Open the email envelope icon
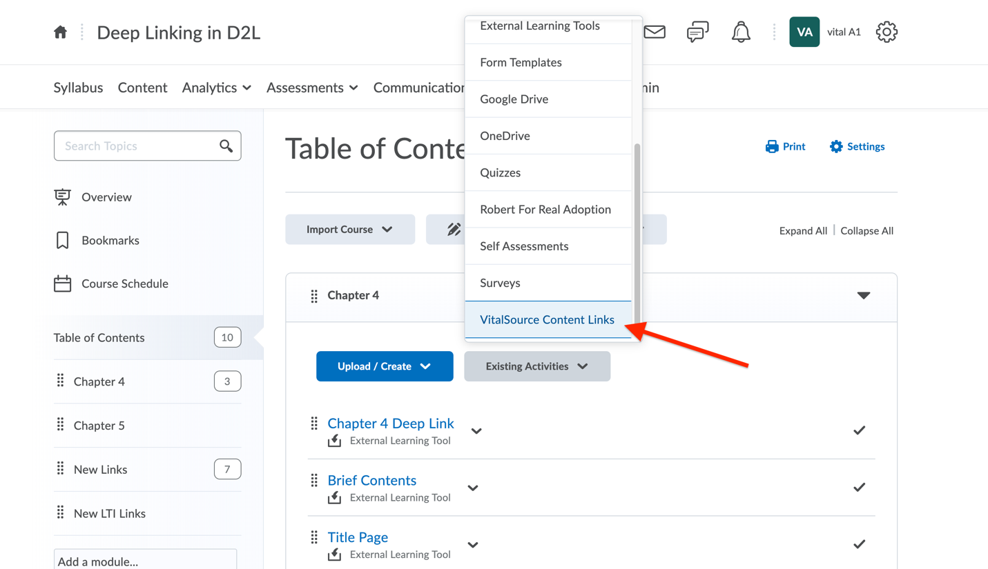Image resolution: width=988 pixels, height=569 pixels. (x=655, y=32)
